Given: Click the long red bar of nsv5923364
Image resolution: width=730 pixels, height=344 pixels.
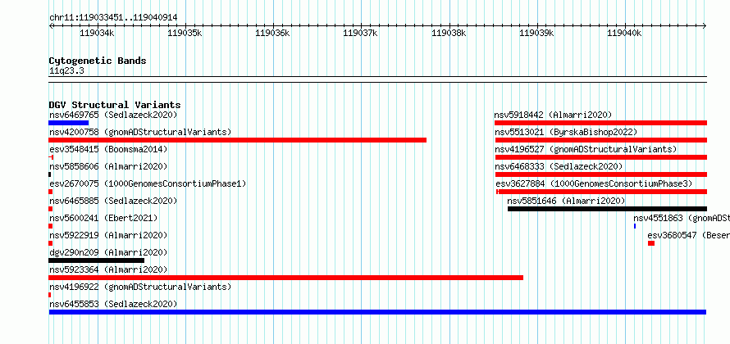Looking at the screenshot, I should coord(286,278).
